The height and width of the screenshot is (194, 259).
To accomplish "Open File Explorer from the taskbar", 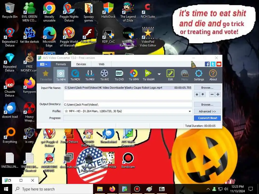I will pos(100,189).
